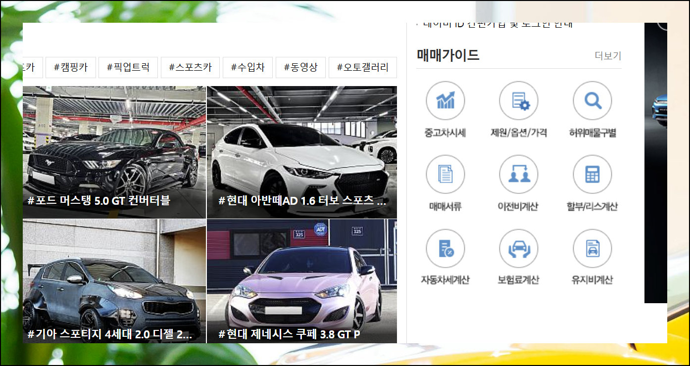
Task: View the Ford Mustang 5.0 GT convertible photo
Action: [x=114, y=152]
